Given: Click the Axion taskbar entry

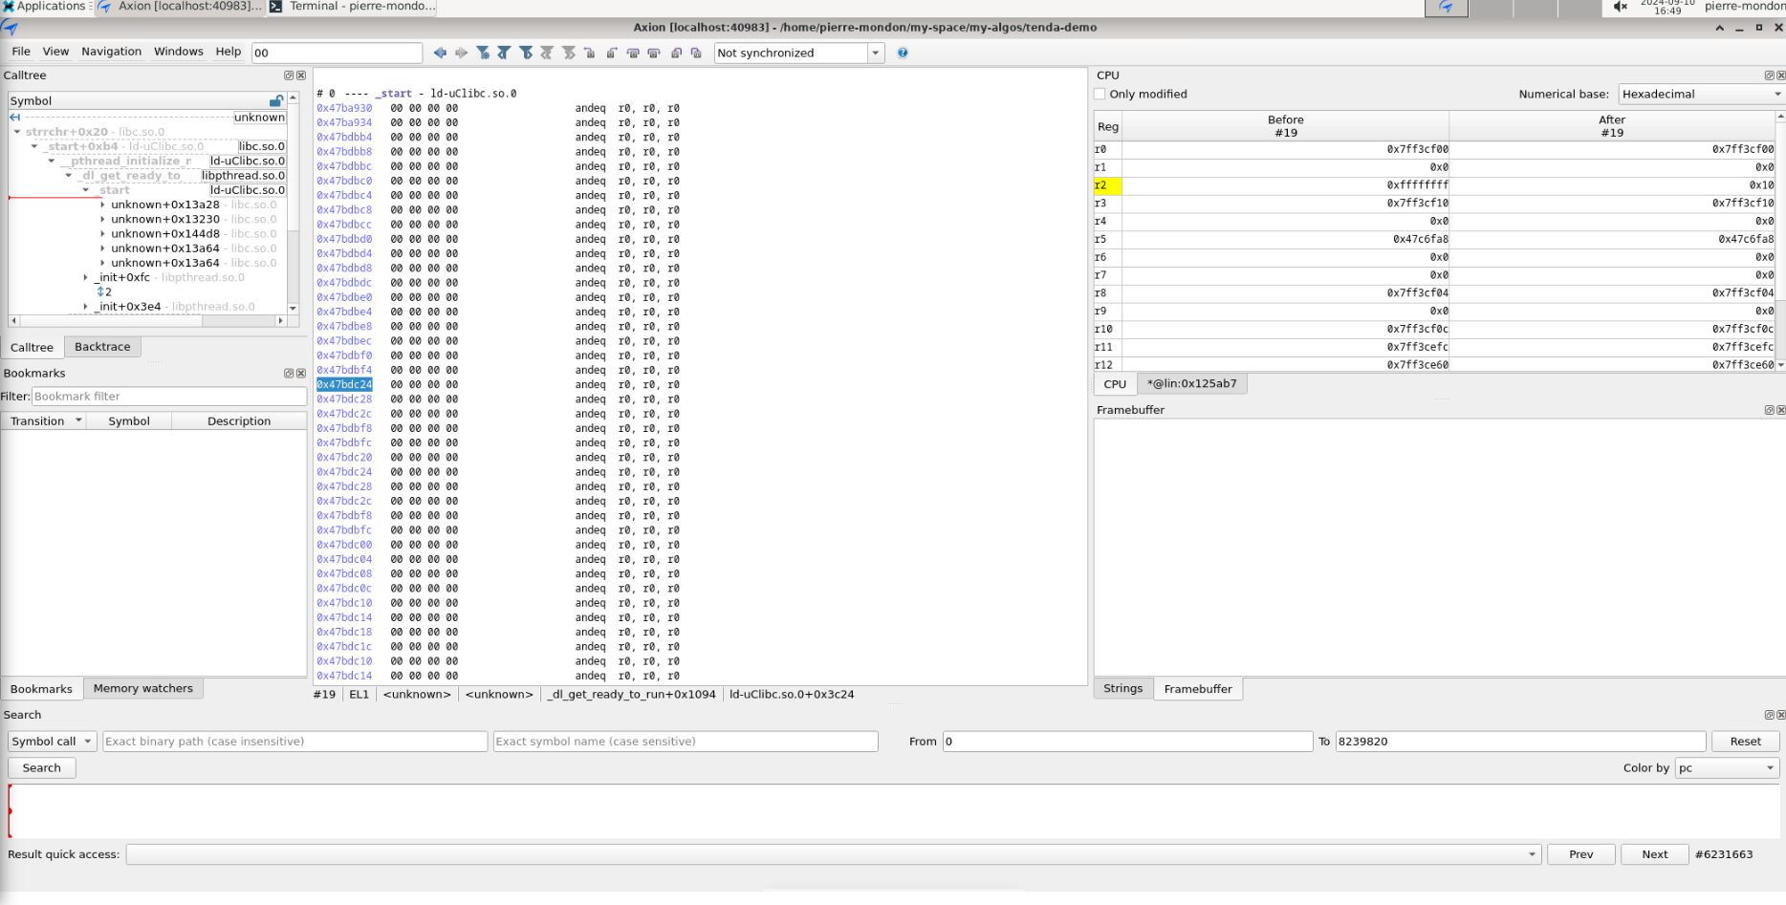Looking at the screenshot, I should [180, 7].
